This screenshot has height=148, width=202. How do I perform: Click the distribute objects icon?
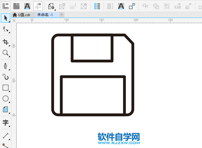[178, 6]
